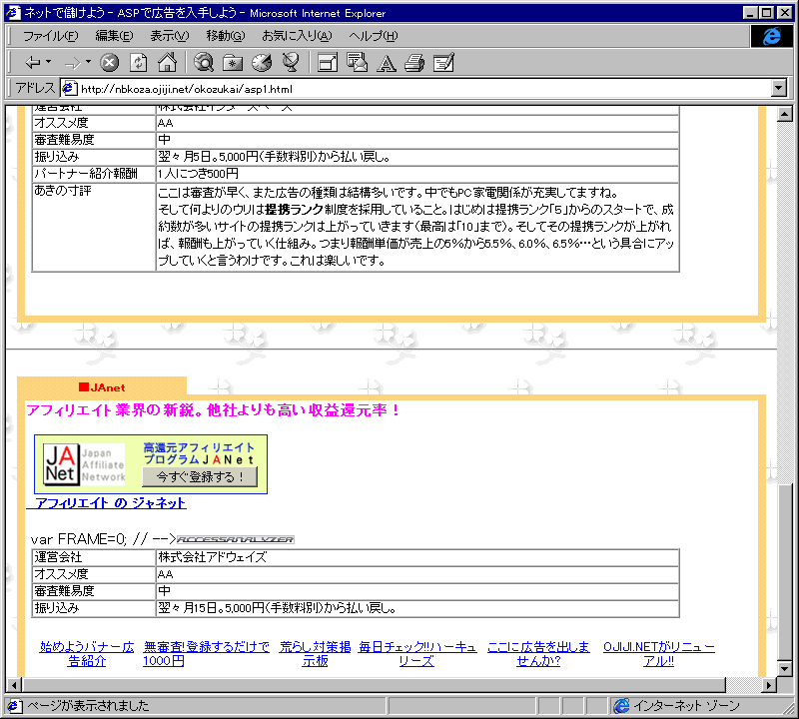Open the Favorites folder icon
The image size is (799, 719).
233,63
